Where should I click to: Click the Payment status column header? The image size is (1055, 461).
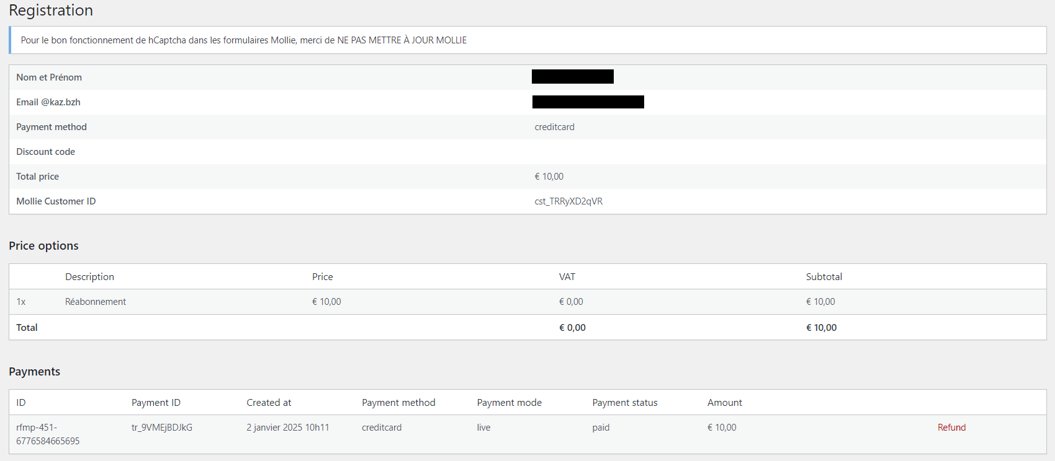tap(624, 403)
